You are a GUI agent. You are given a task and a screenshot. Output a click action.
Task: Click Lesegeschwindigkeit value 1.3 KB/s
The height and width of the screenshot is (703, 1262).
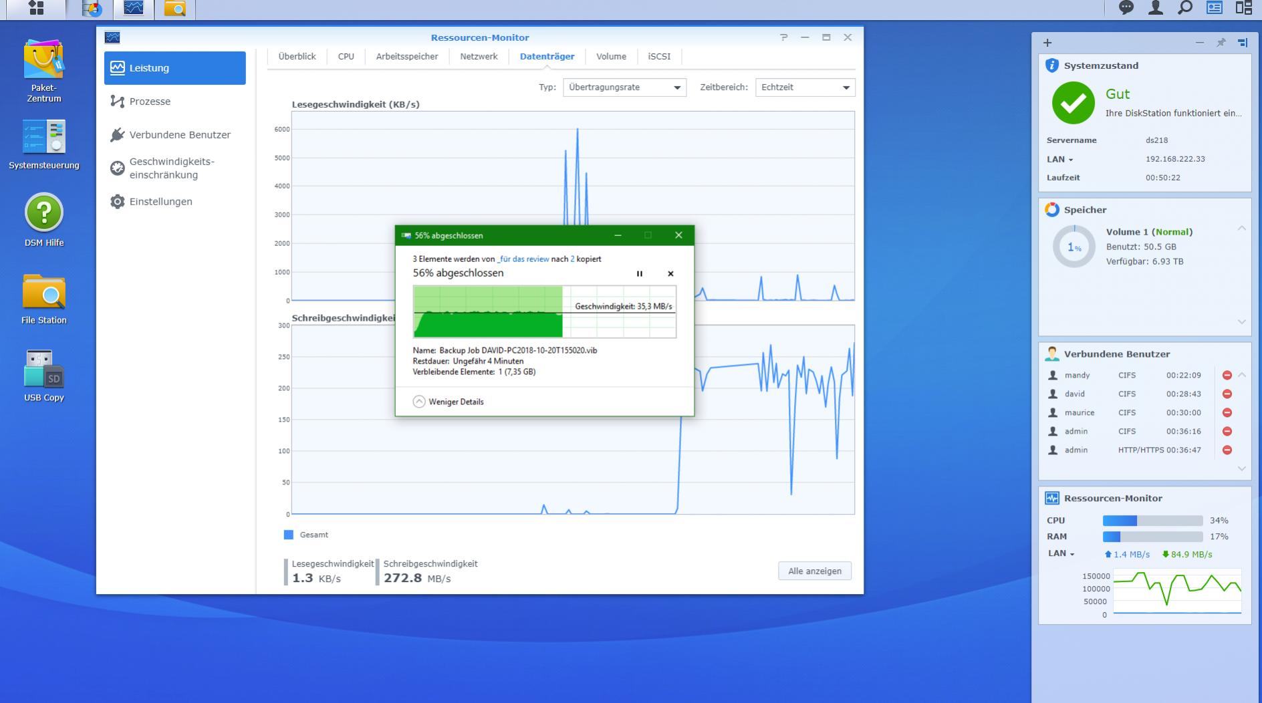[x=316, y=578]
